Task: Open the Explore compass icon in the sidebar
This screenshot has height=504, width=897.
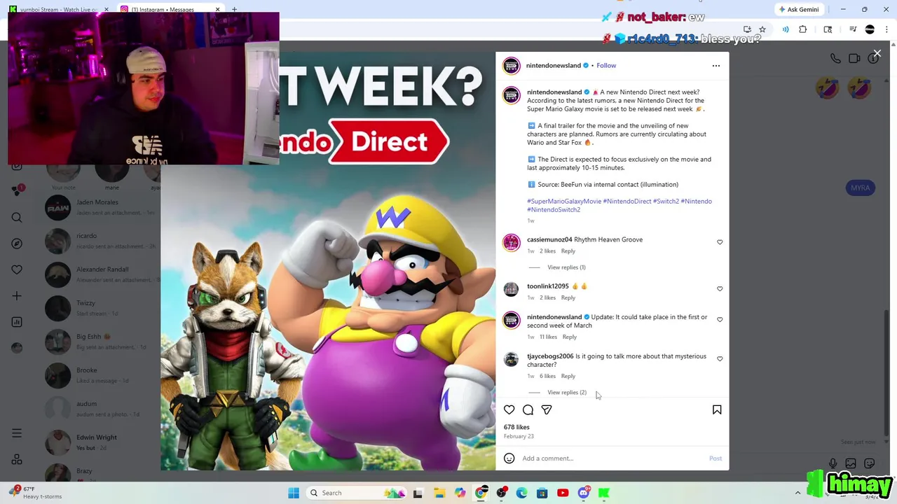Action: coord(17,244)
